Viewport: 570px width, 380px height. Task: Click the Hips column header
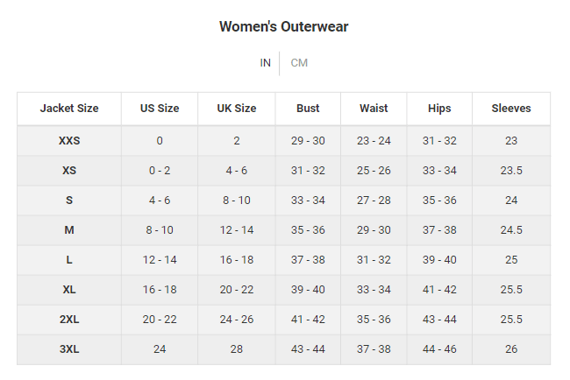pos(439,109)
